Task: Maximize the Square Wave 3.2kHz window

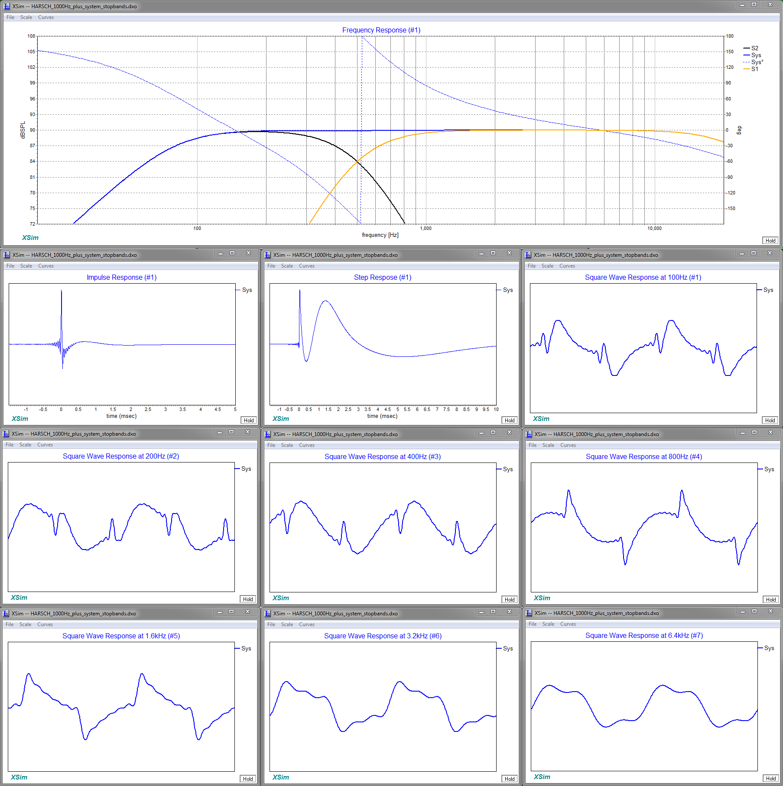Action: (x=493, y=612)
